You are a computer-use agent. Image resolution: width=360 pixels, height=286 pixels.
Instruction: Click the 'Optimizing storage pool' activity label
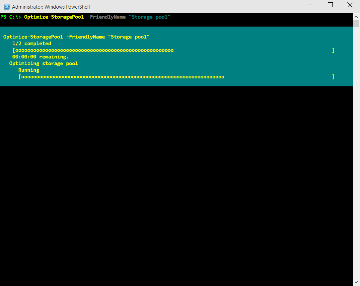(43, 63)
